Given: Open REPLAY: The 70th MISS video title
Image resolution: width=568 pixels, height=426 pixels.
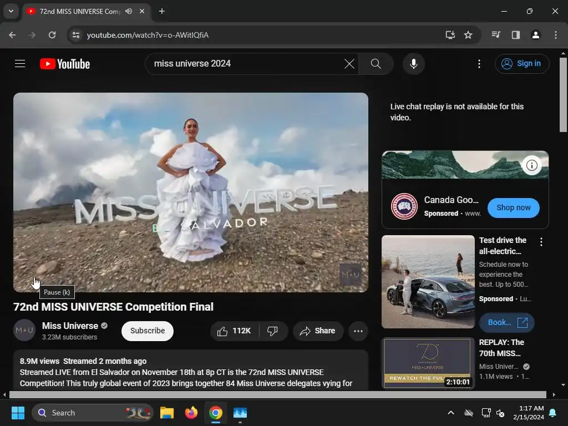Looking at the screenshot, I should coord(501,348).
